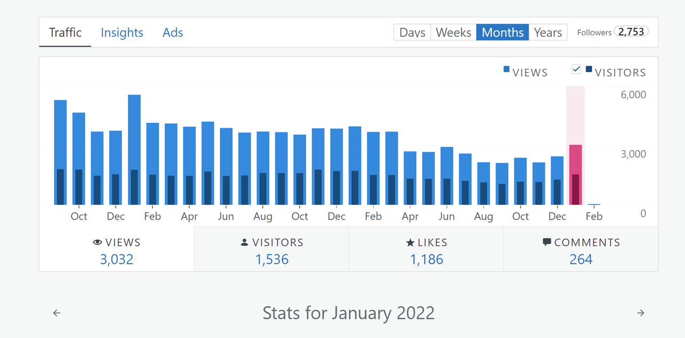
Task: Select the bar above the first Dec label
Action: coord(116,168)
